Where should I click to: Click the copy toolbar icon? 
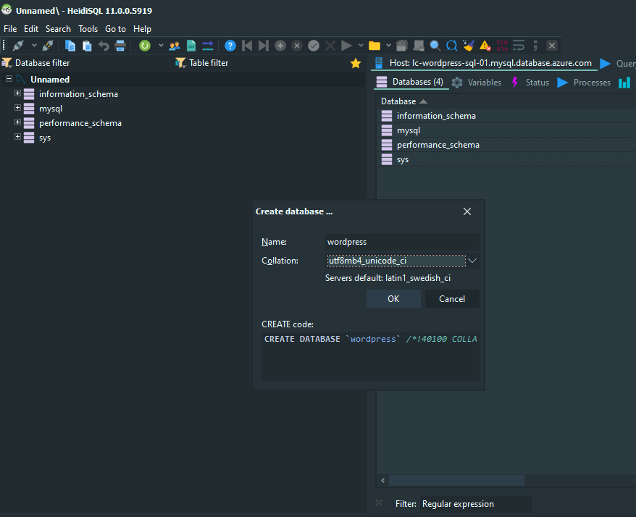click(70, 46)
